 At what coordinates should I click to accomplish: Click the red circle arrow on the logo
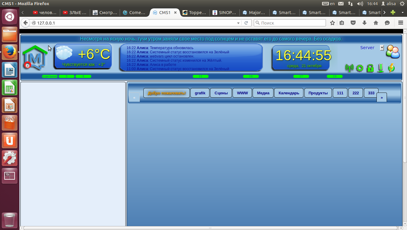pyautogui.click(x=28, y=65)
